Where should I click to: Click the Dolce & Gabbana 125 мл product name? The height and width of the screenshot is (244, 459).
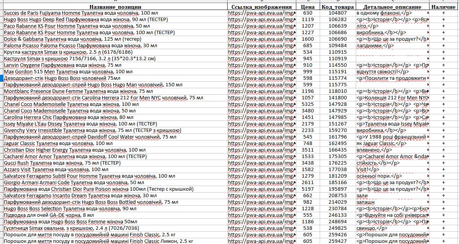pyautogui.click(x=116, y=39)
